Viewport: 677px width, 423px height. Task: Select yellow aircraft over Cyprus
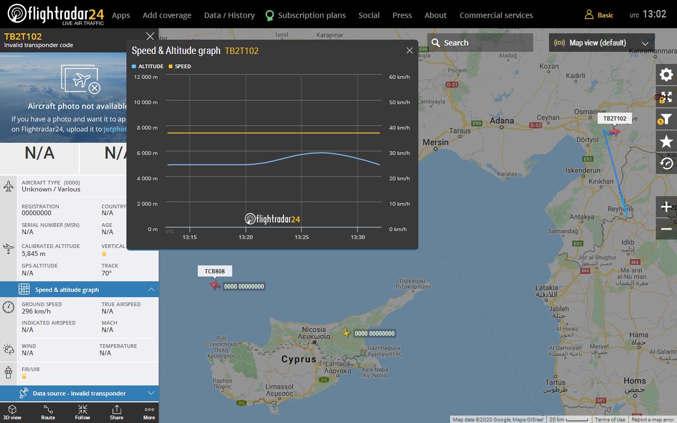(346, 333)
